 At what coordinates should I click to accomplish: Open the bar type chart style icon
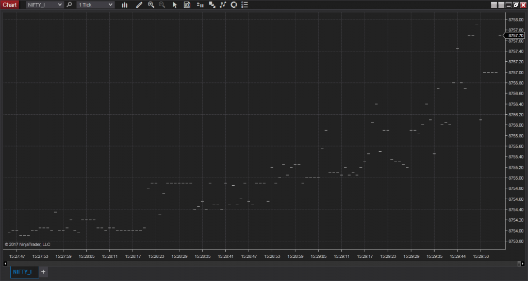(125, 5)
